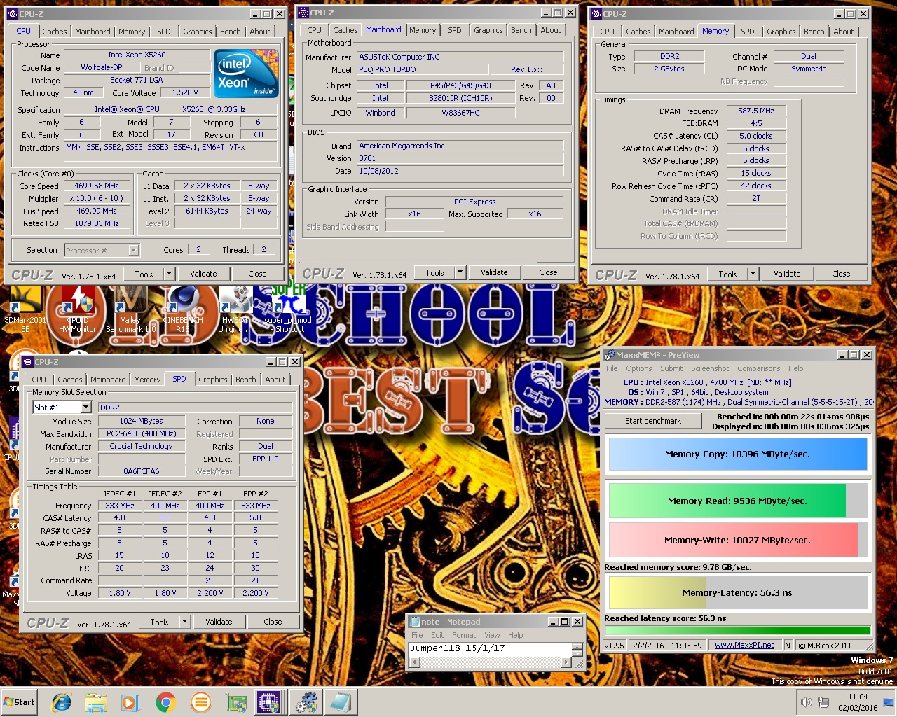This screenshot has height=717, width=897.
Task: Open Bench tab in CPU-Z Mainboard window
Action: coord(521,30)
